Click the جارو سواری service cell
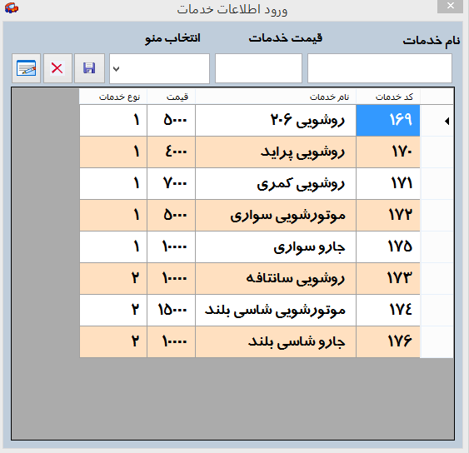 point(276,247)
